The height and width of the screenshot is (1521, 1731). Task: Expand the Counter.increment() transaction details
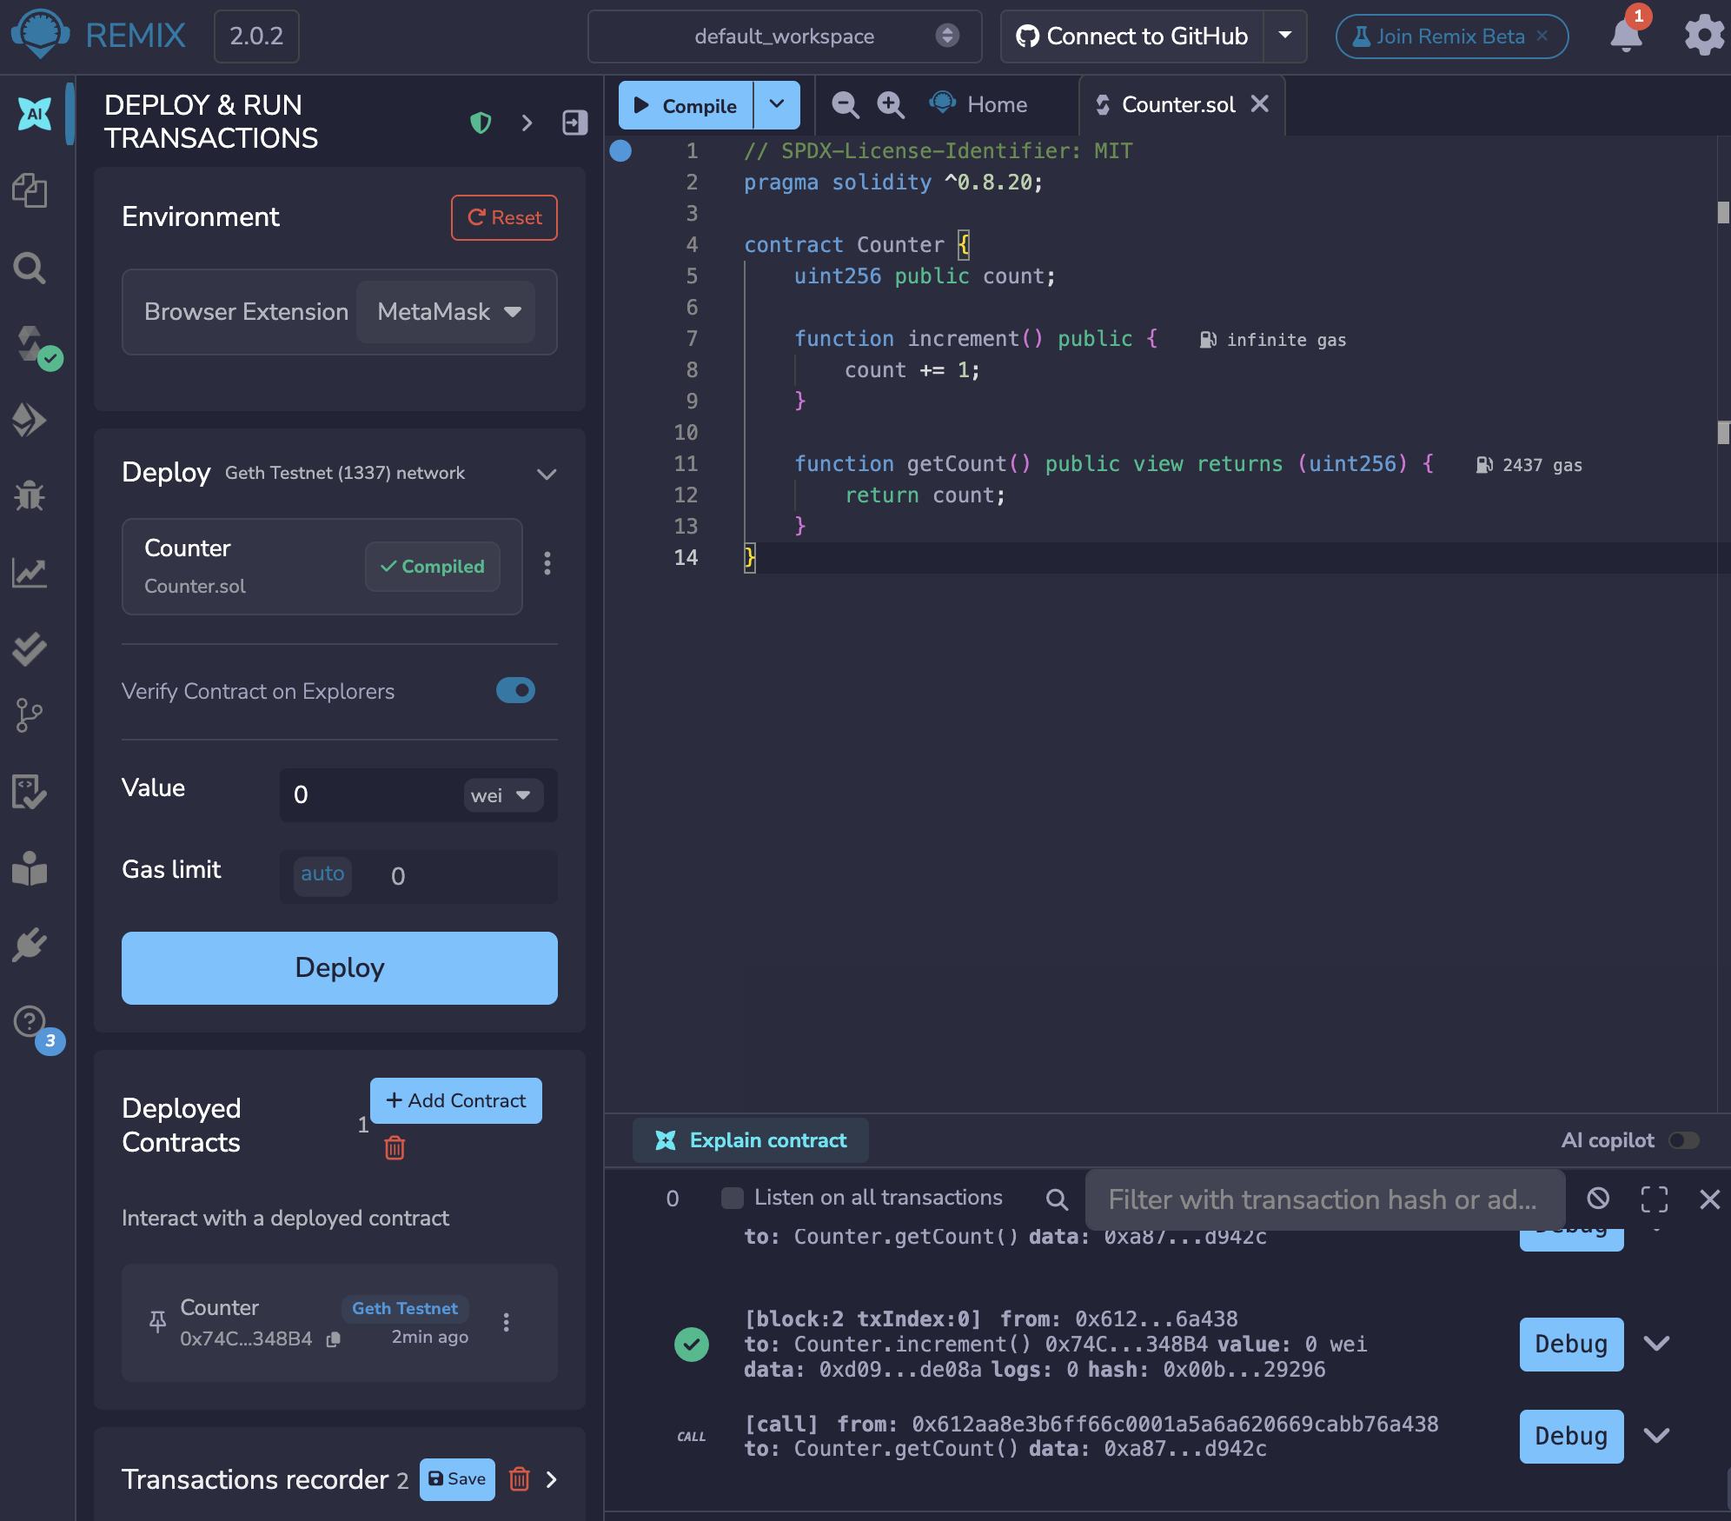pyautogui.click(x=1657, y=1344)
